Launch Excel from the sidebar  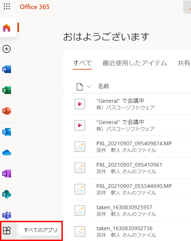pos(6,90)
